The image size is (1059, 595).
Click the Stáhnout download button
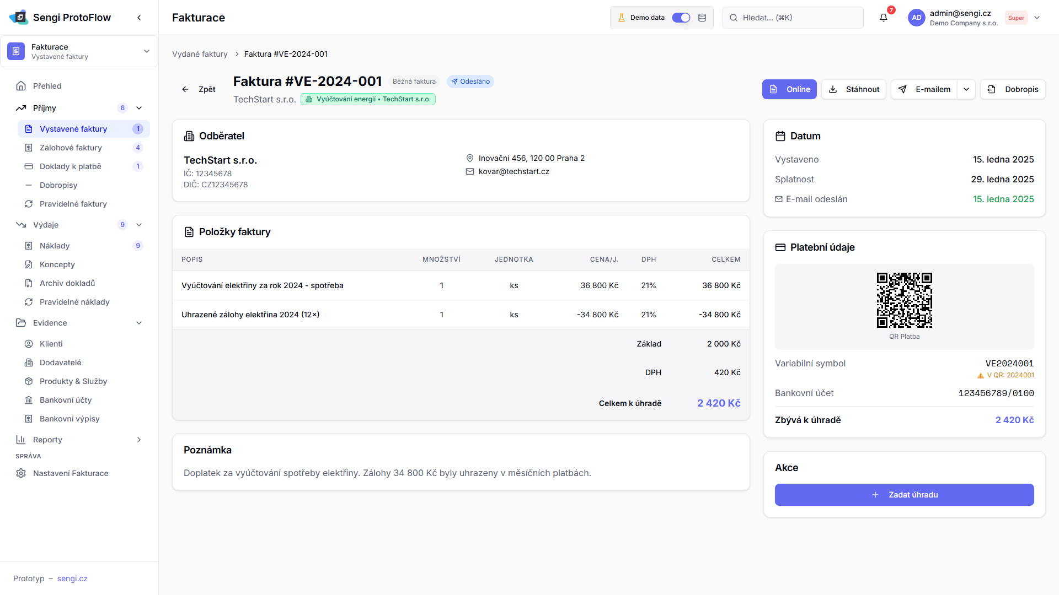point(854,89)
